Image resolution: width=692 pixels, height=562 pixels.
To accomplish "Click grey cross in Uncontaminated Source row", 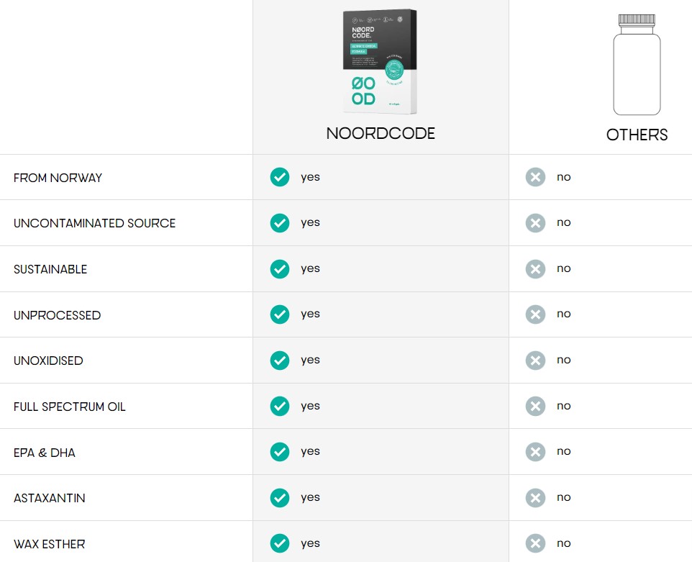I will 535,223.
